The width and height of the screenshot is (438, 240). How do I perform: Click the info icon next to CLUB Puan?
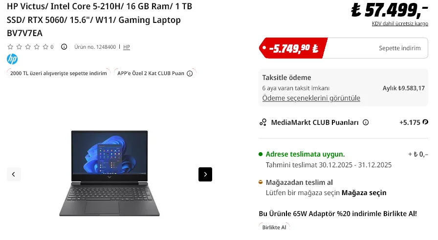(190, 74)
